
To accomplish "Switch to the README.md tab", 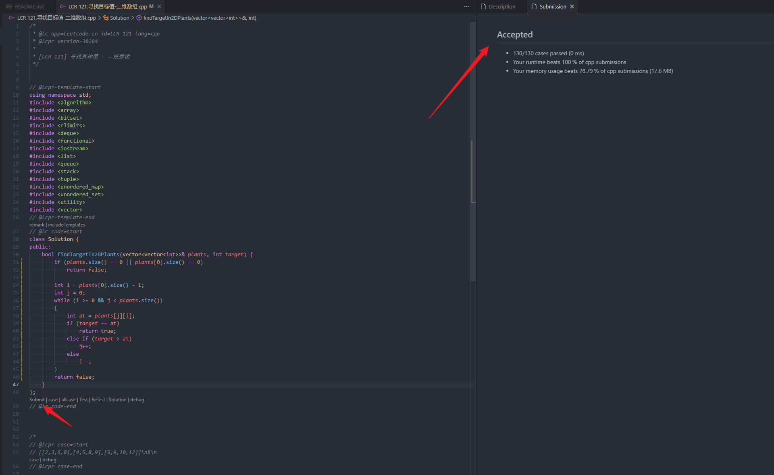I will [29, 6].
